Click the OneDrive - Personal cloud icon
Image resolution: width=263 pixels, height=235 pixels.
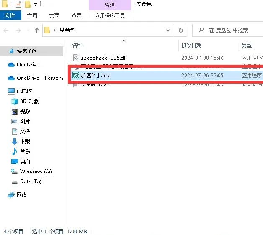coord(11,78)
